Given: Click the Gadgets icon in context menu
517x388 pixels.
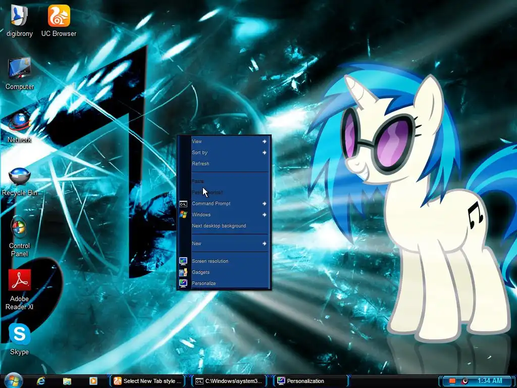Looking at the screenshot, I should pyautogui.click(x=183, y=272).
